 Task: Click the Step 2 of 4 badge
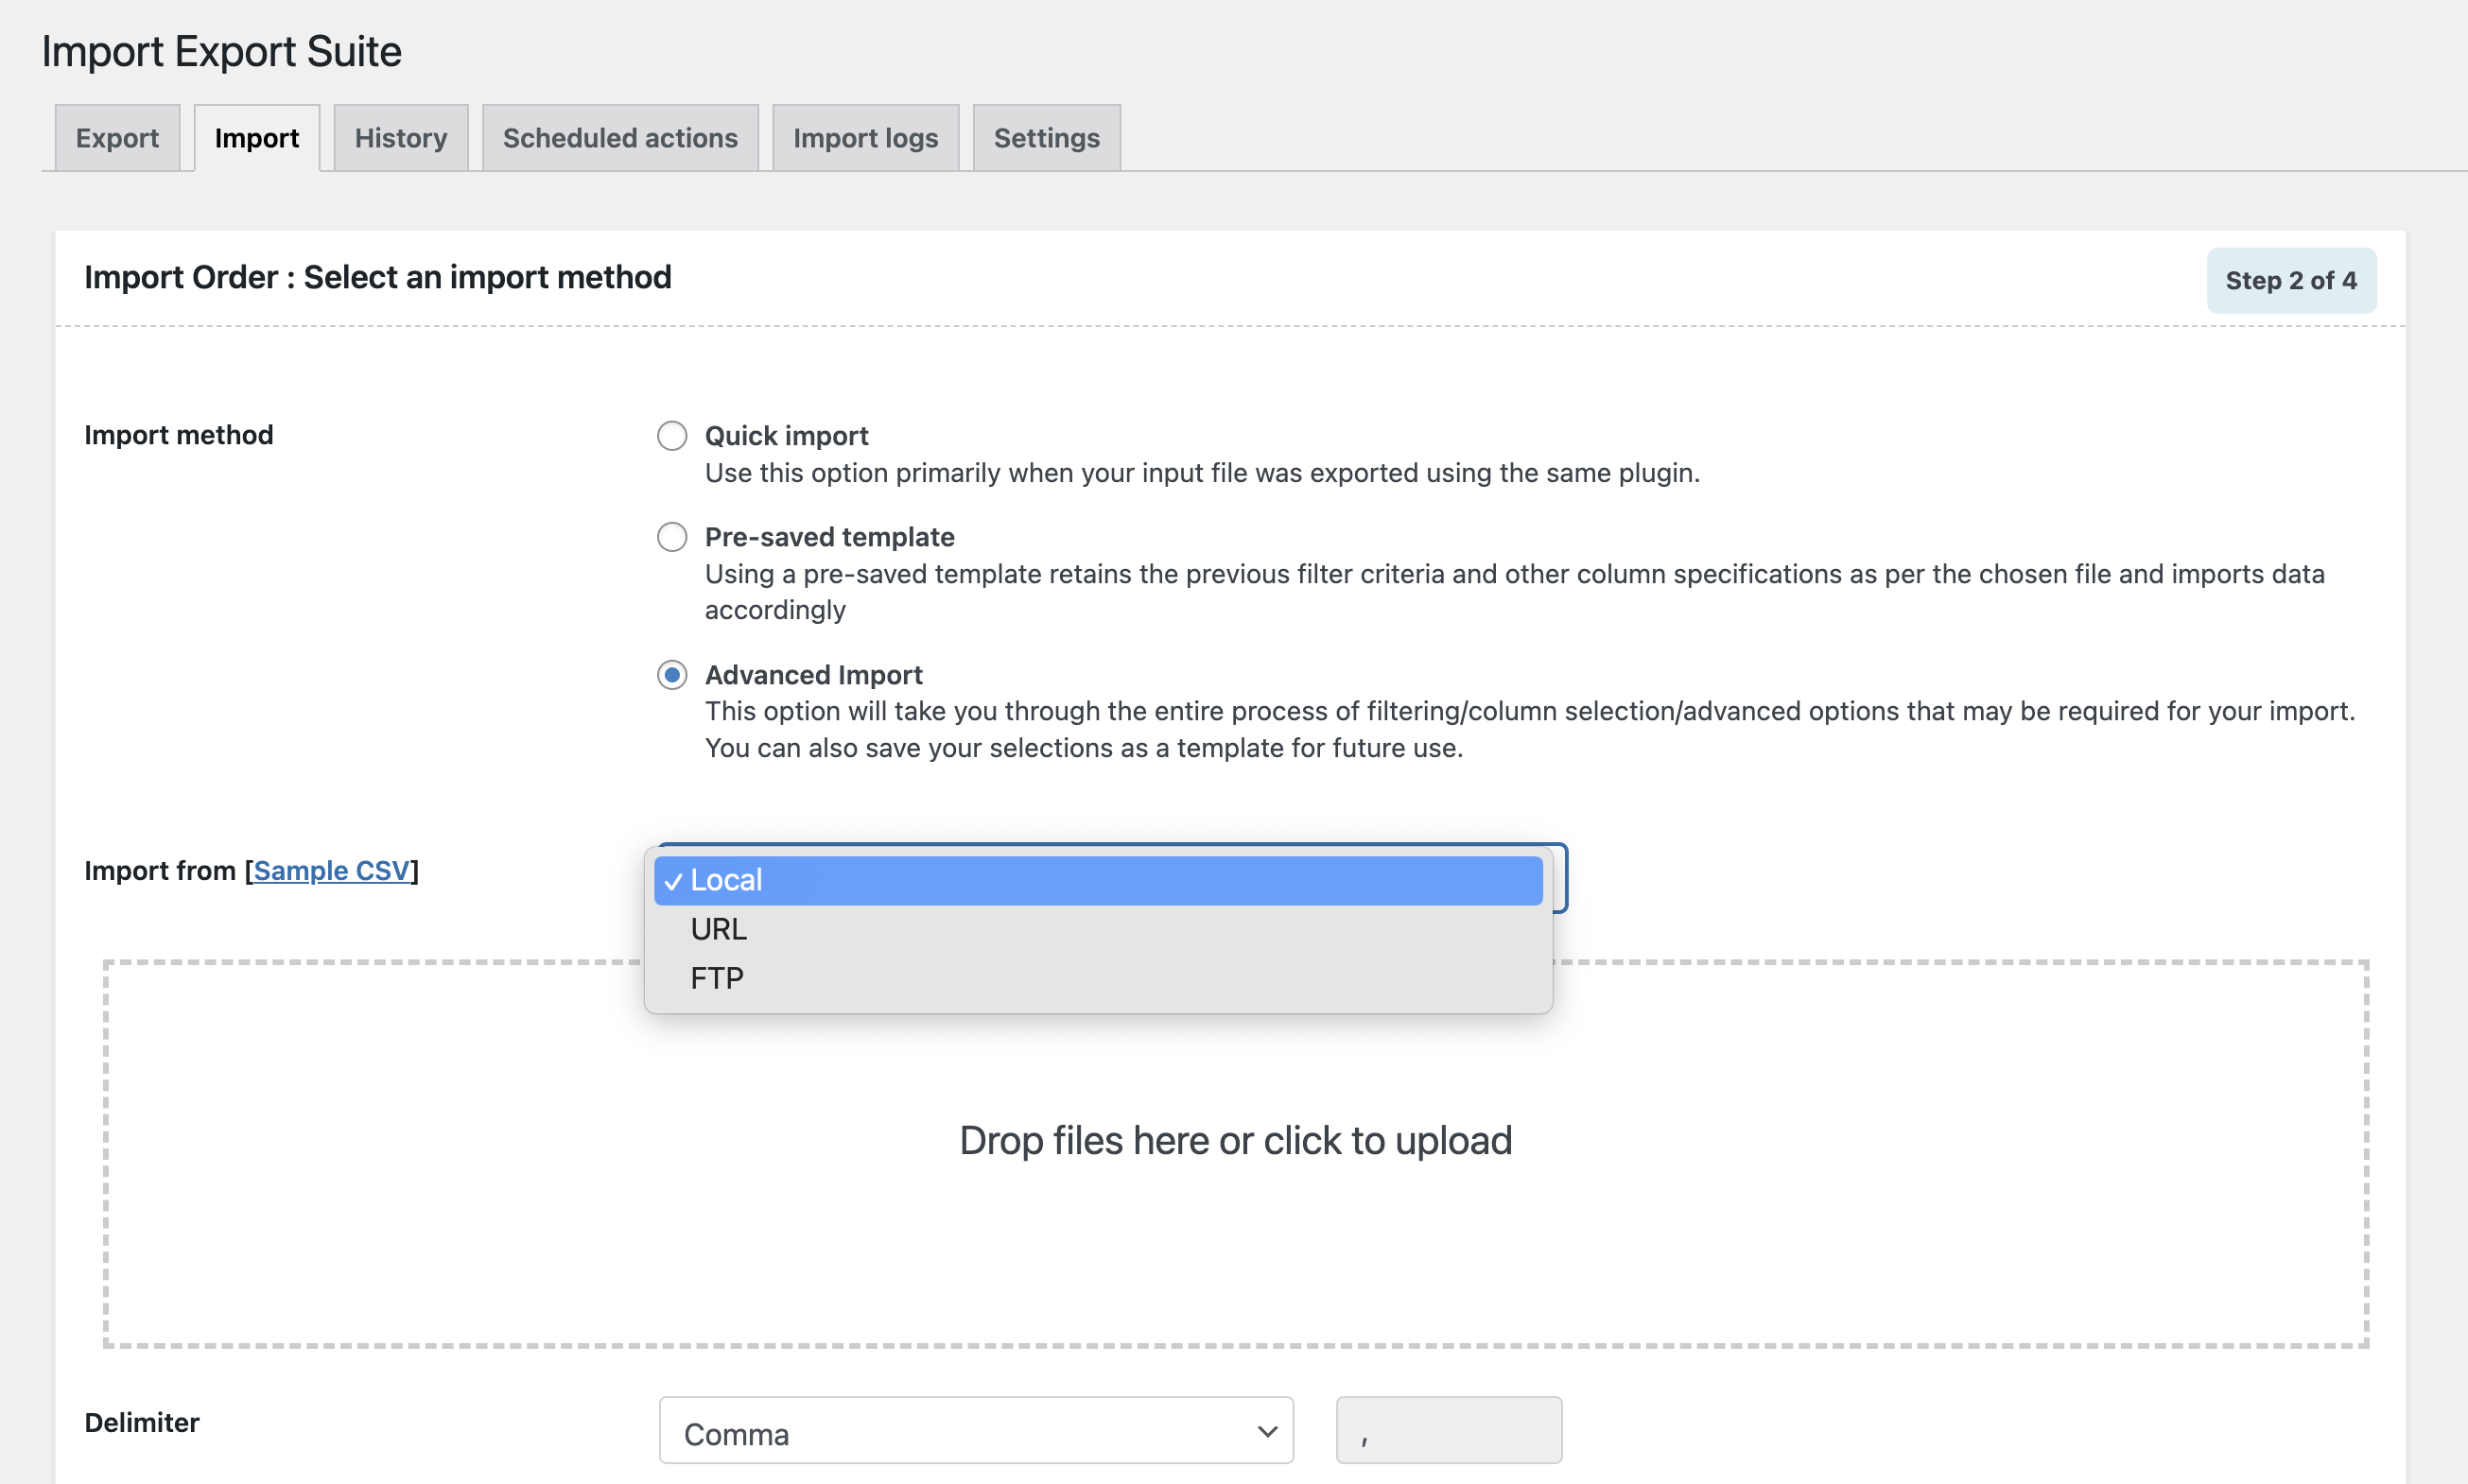tap(2290, 281)
